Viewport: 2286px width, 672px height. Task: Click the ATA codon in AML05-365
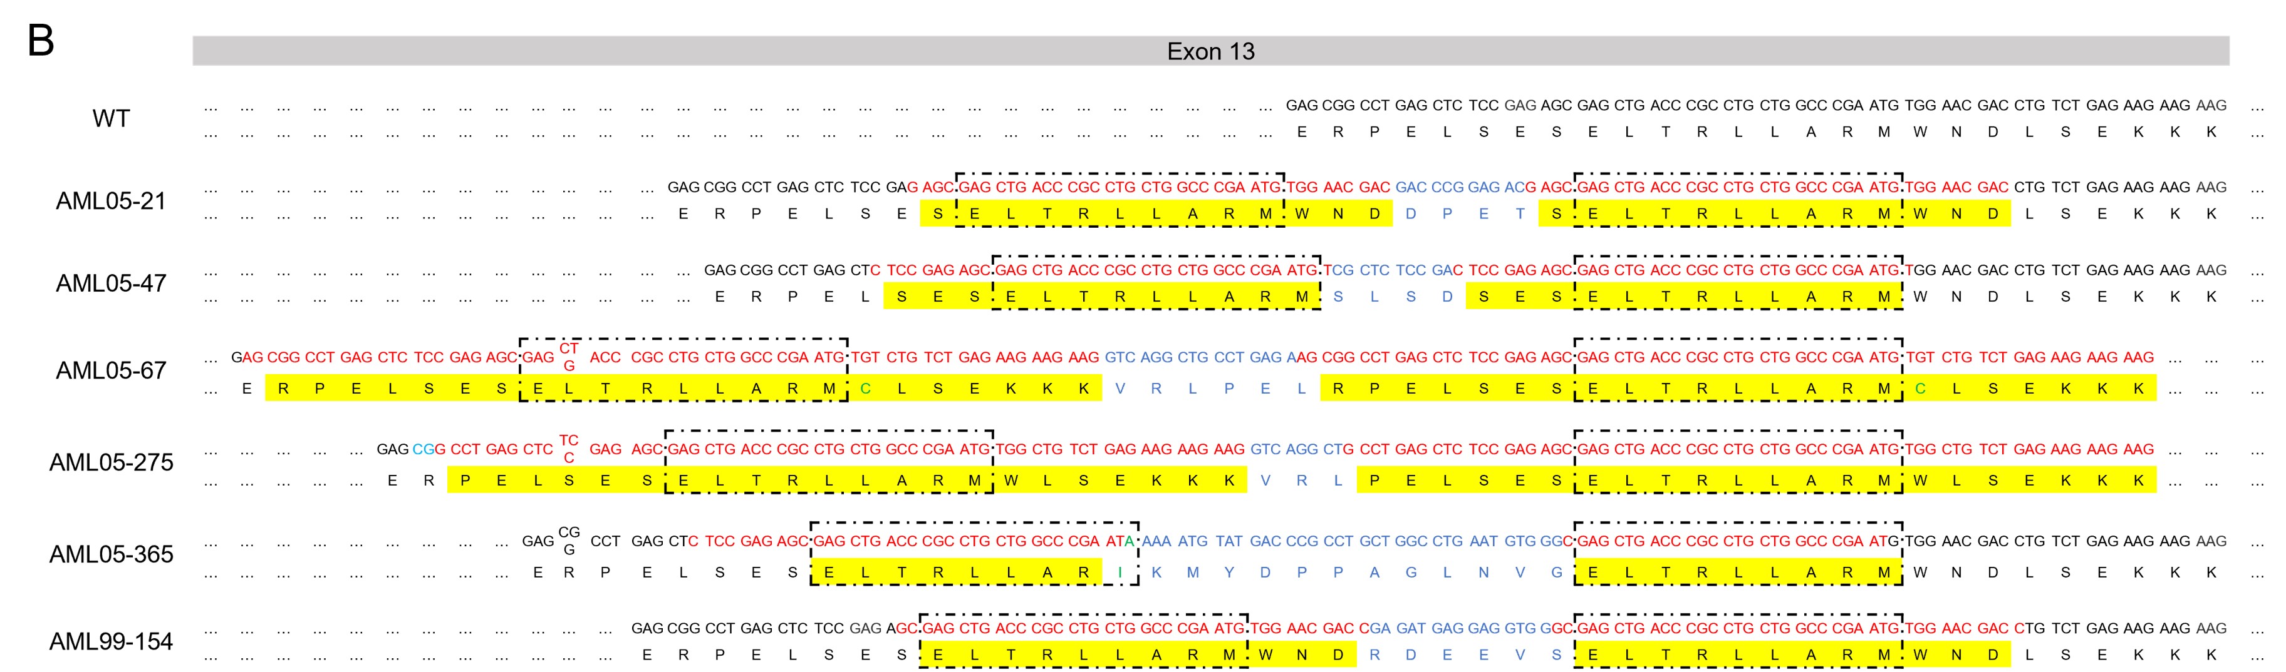click(1120, 541)
